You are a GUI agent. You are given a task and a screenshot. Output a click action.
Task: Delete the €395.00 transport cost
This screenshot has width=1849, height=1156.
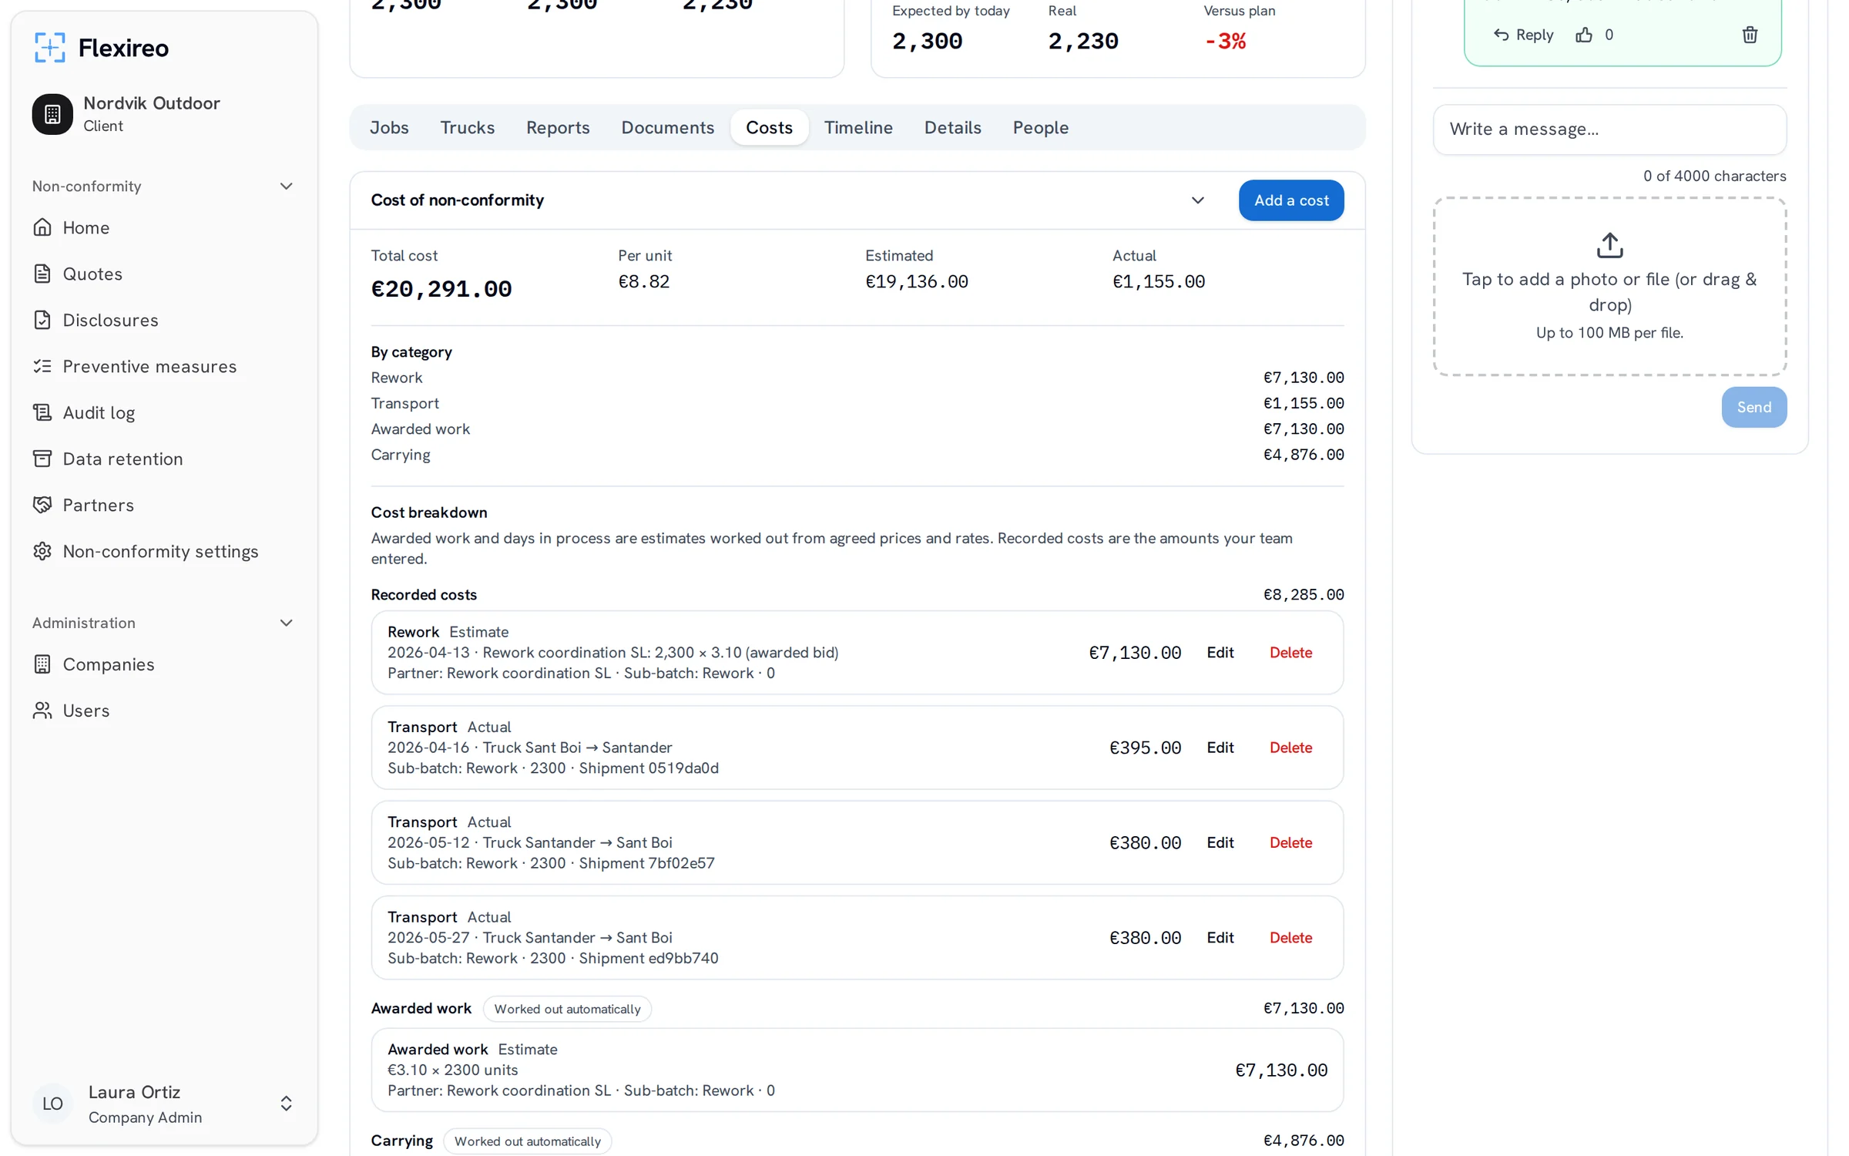pos(1290,748)
